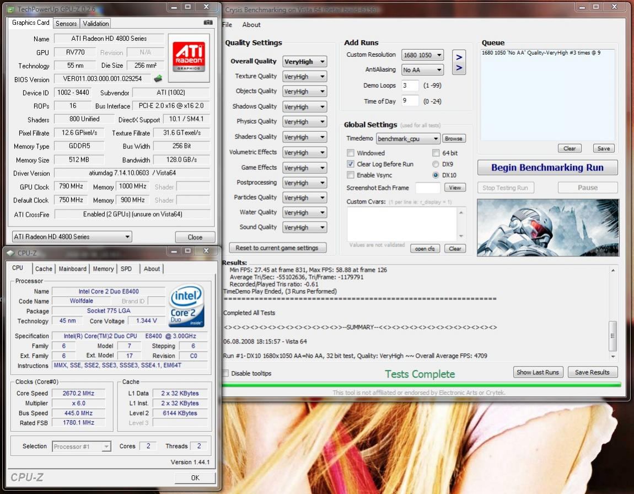
Task: Expand the Shadows Quality dropdown
Action: 304,107
